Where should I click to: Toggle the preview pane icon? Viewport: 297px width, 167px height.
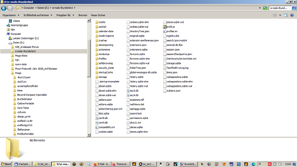click(286, 15)
